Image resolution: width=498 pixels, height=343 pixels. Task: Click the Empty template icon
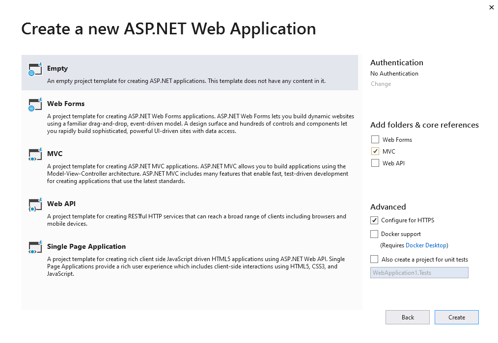tap(35, 69)
